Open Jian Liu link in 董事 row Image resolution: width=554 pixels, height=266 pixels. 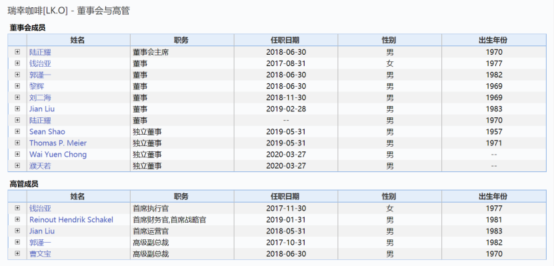[x=42, y=109]
